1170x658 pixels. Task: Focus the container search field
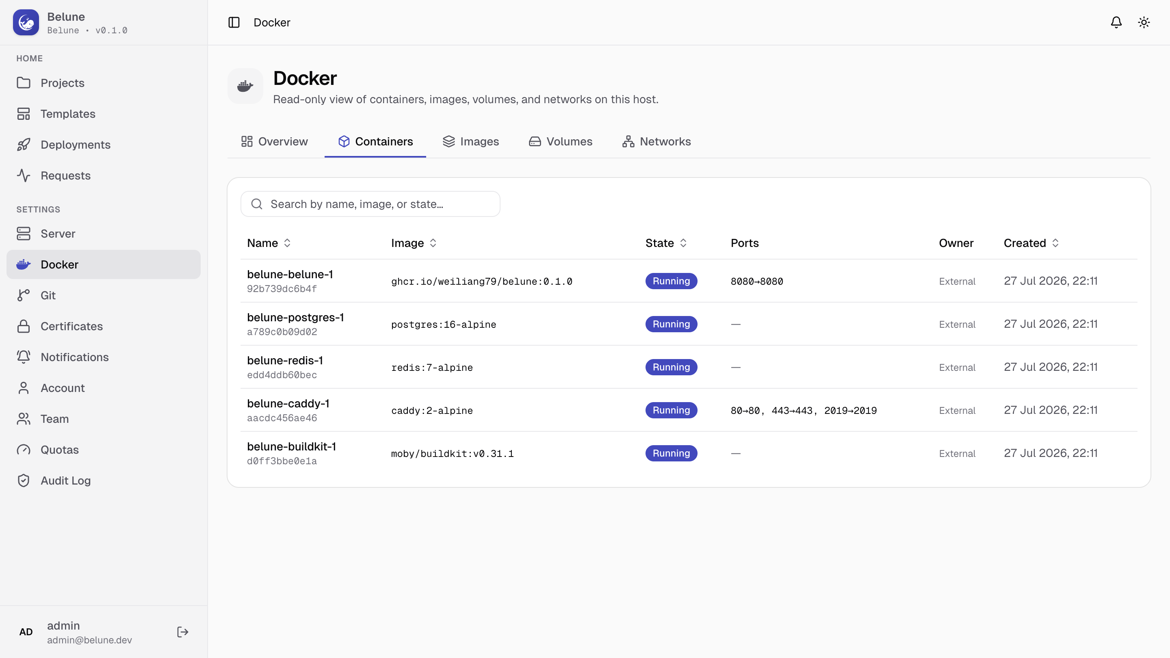click(370, 204)
